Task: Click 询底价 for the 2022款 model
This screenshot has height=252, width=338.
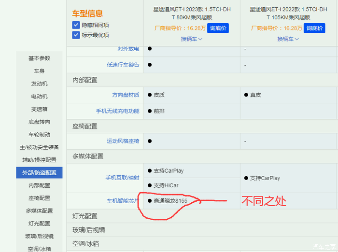Action: 314,28
